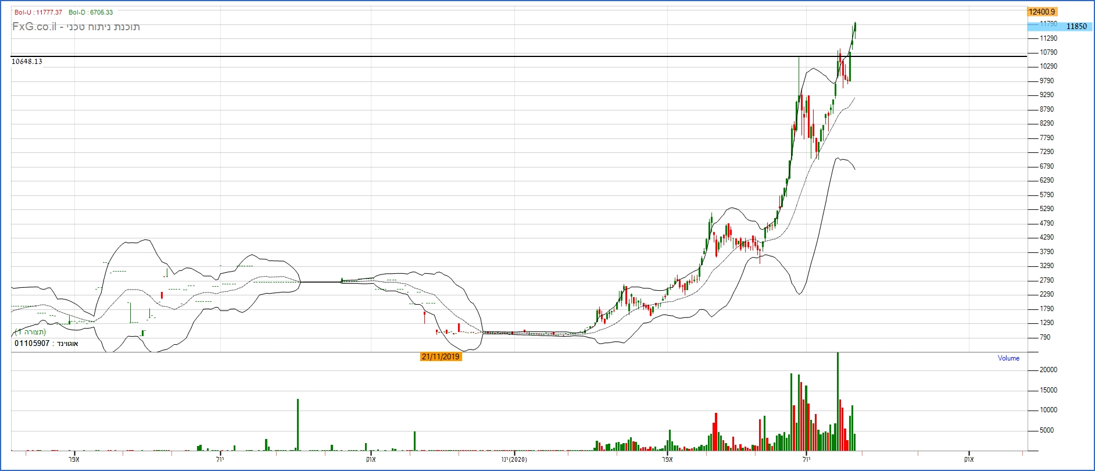Screen dimensions: 1095x471
Task: Click the 7790 price axis label
Action: tap(1047, 138)
